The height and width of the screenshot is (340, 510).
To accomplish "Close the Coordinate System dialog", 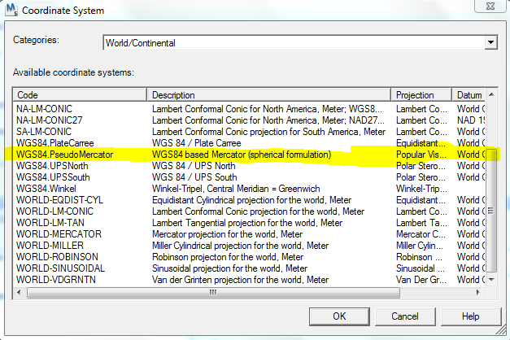I will [x=490, y=7].
